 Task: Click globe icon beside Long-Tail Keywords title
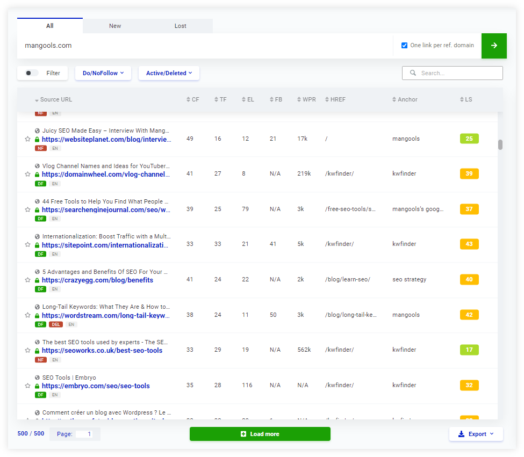(x=38, y=307)
